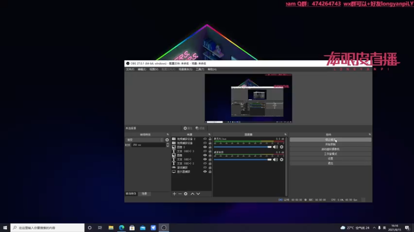Enable 工作室模式 studio mode

pyautogui.click(x=330, y=154)
